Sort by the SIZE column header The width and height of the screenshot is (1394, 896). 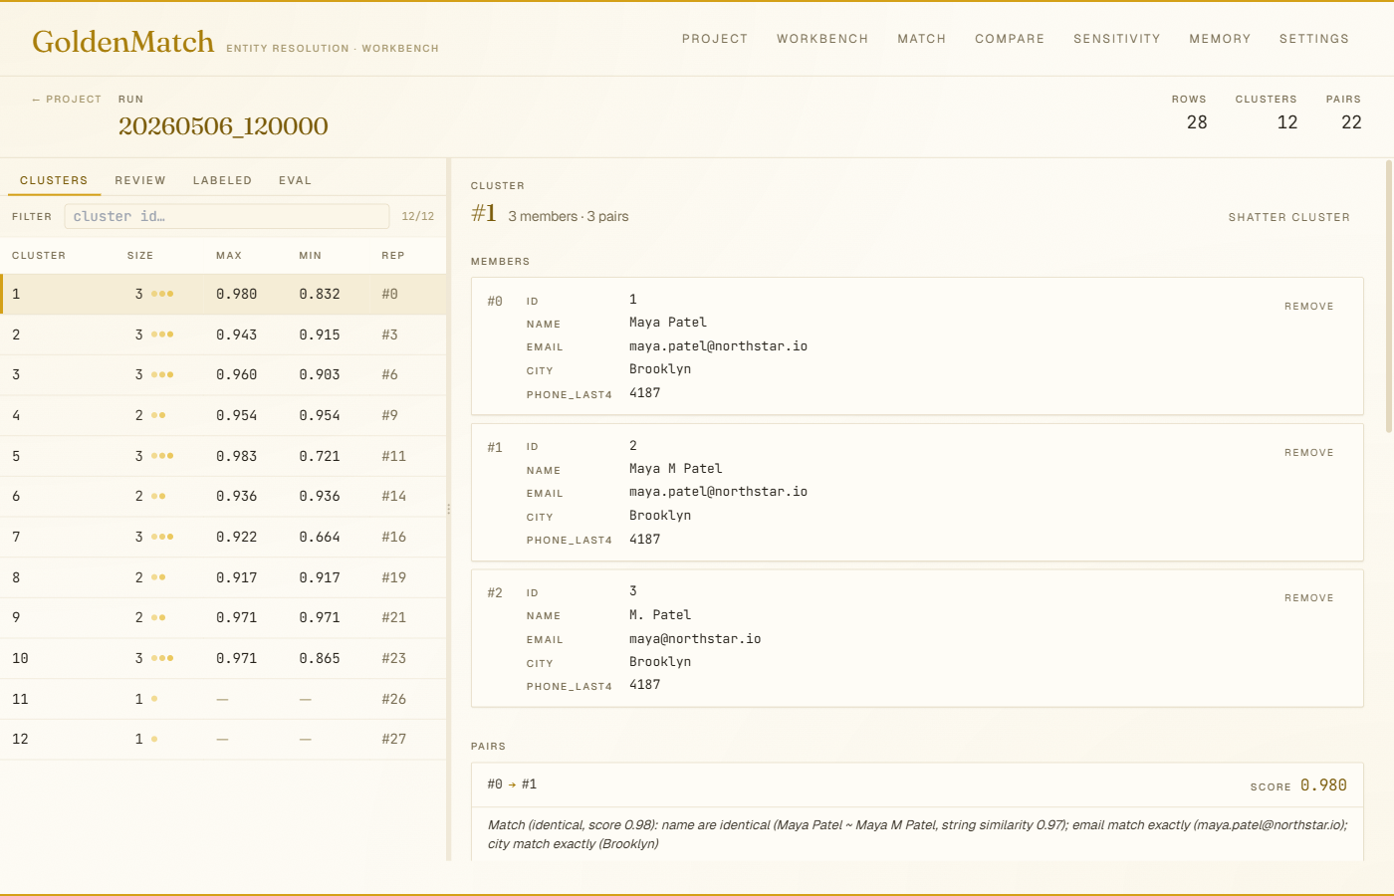(140, 256)
